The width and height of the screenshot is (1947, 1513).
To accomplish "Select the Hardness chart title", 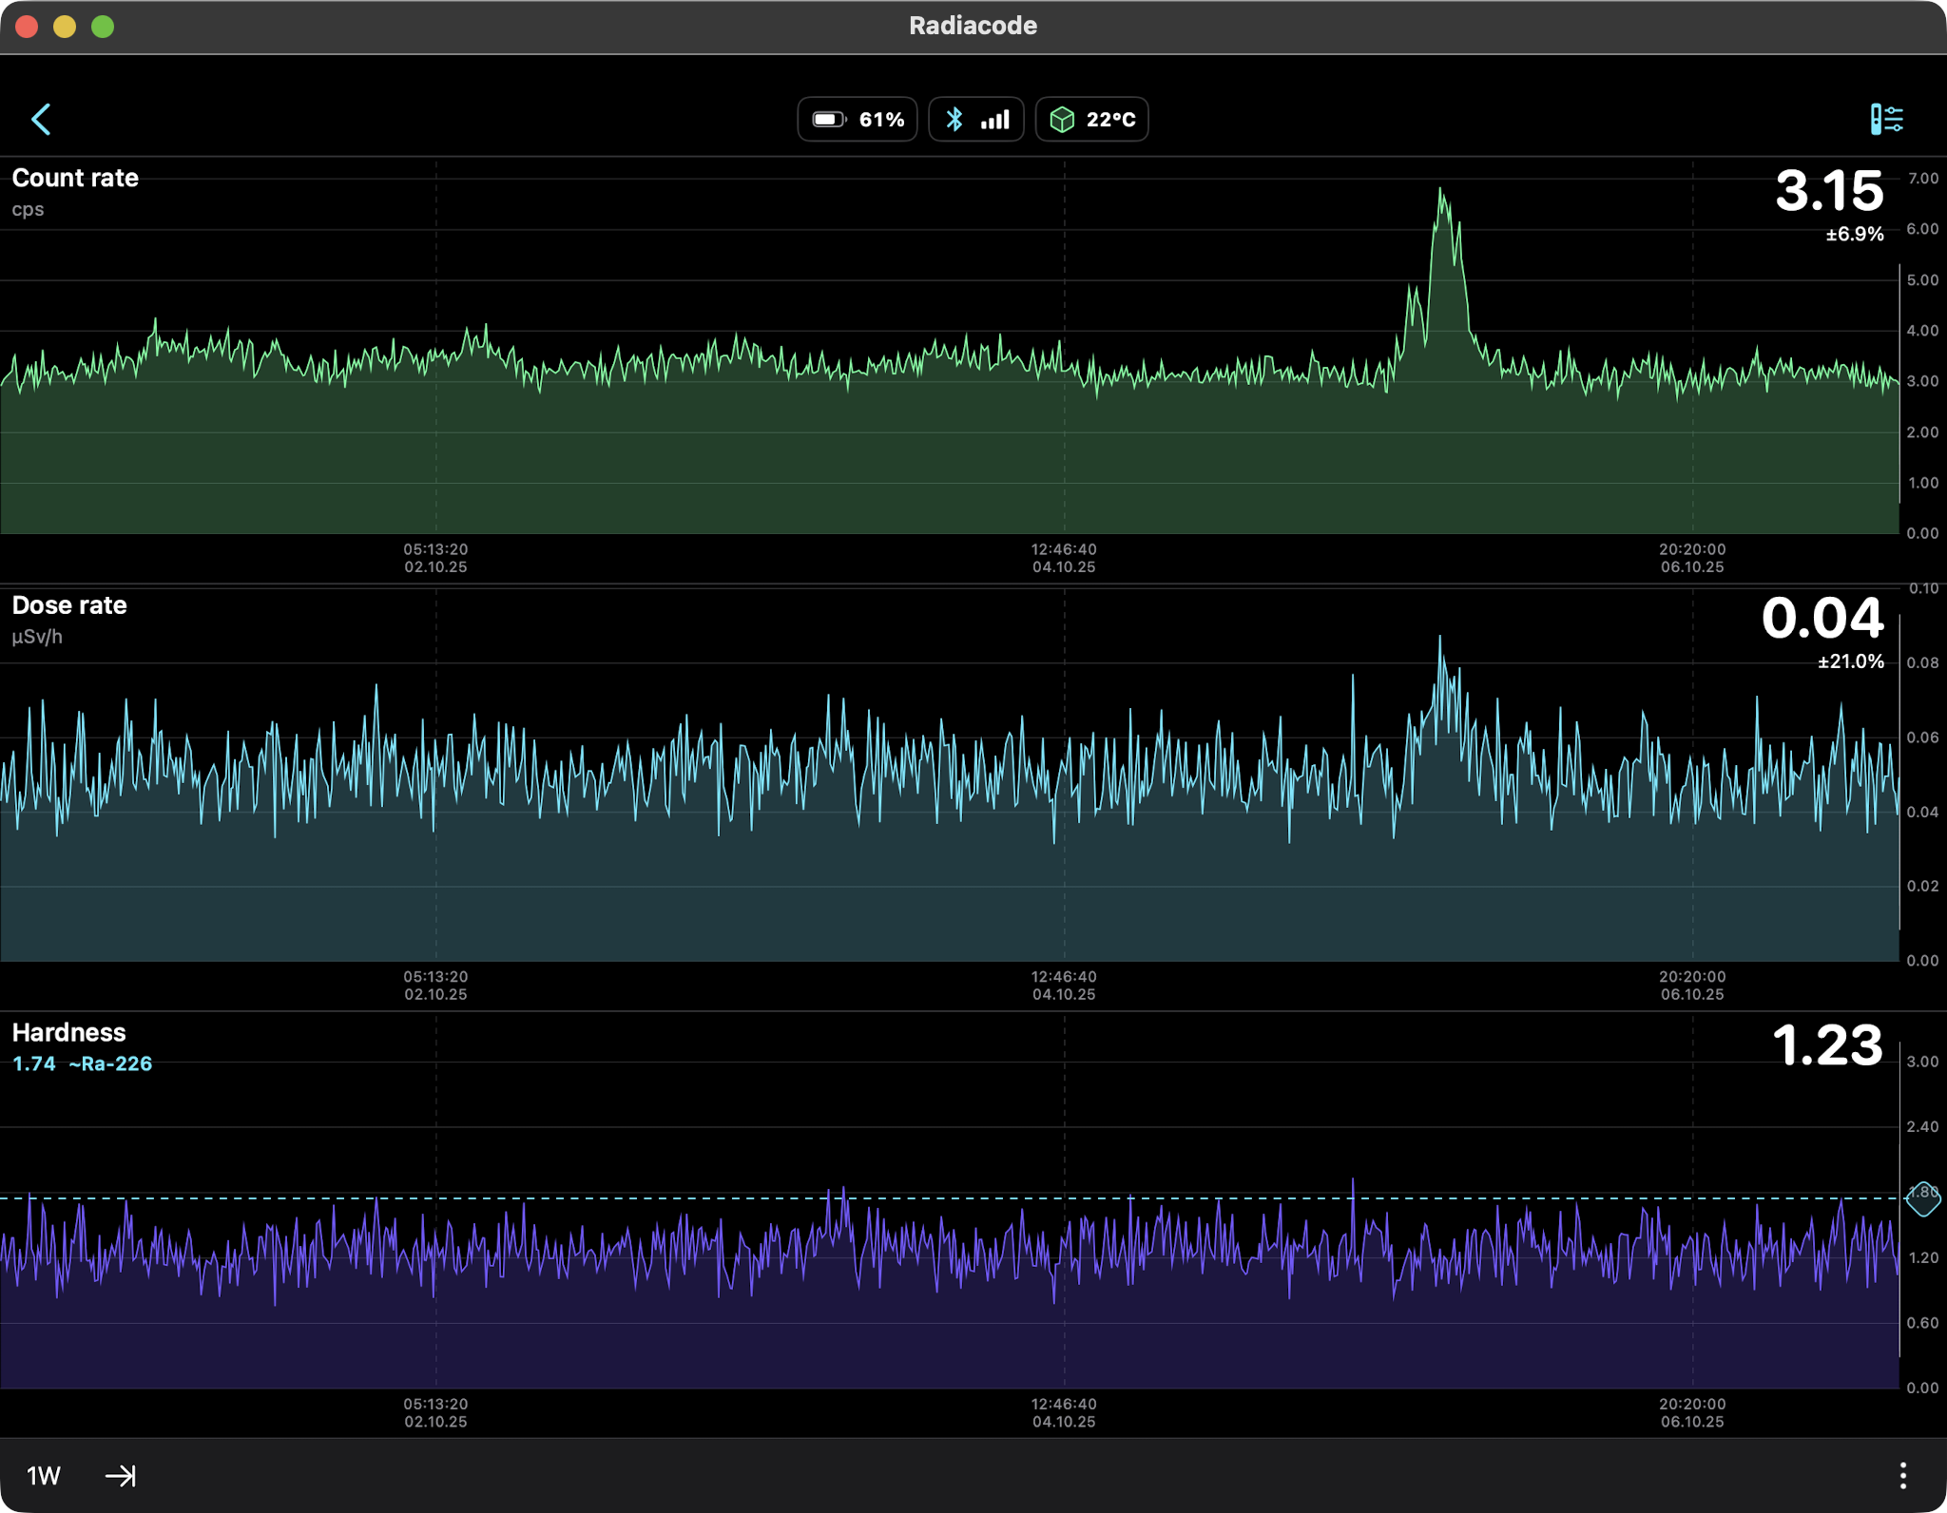I will coord(68,1032).
